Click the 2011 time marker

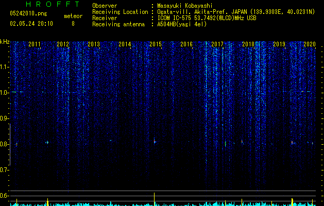point(35,44)
